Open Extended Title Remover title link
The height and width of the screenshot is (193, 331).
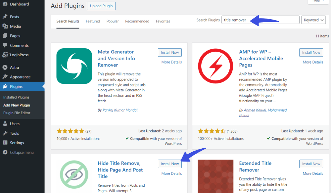(255, 167)
